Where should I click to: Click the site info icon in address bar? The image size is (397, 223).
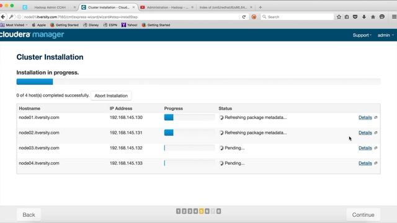click(19, 17)
